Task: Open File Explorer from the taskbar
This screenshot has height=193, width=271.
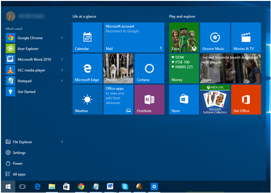Action: point(52,186)
